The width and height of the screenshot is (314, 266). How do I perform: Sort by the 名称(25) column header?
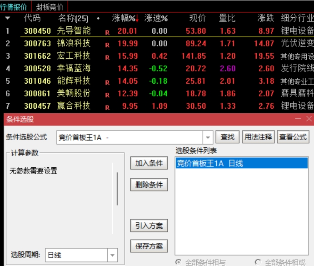tap(73, 18)
